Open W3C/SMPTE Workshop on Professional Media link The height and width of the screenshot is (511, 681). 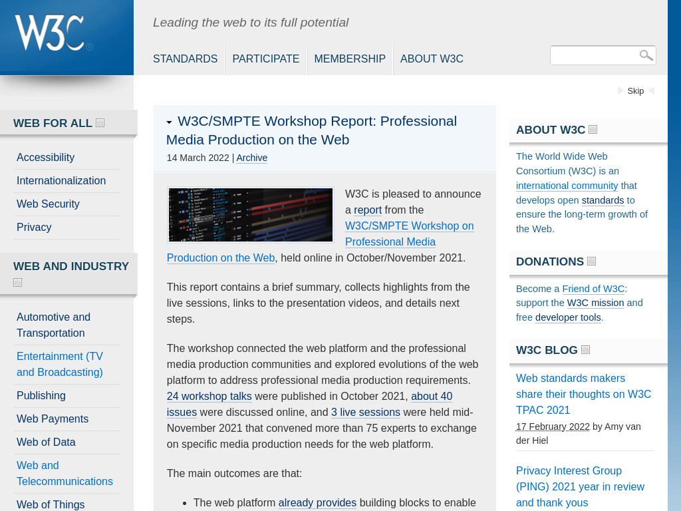point(410,234)
